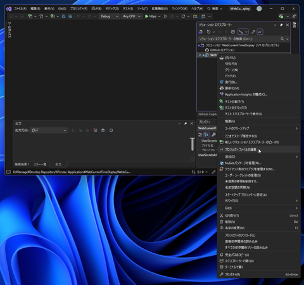Open the 拡張機能(X) menu
Viewport: 304px width, 285px height.
coord(160,9)
